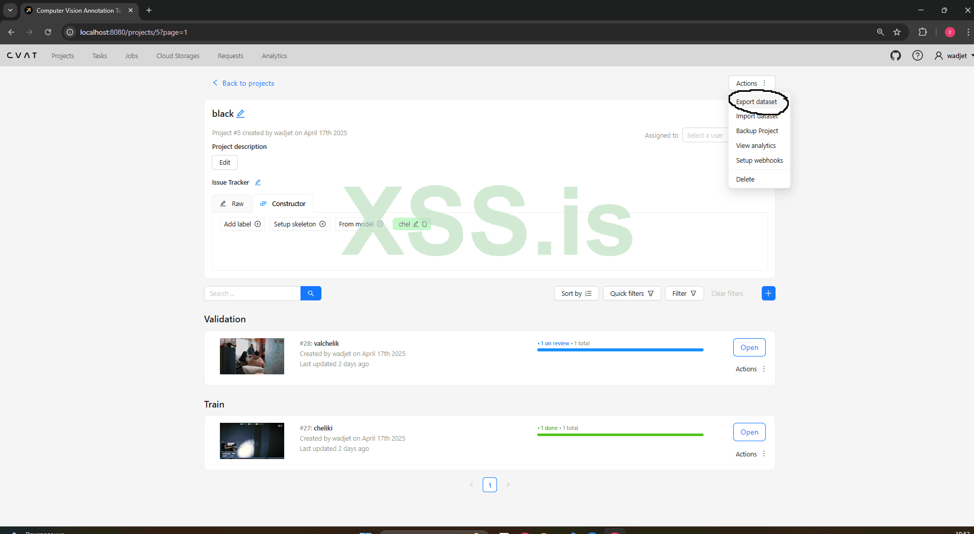Viewport: 974px width, 534px height.
Task: Click the Add label button
Action: click(242, 224)
